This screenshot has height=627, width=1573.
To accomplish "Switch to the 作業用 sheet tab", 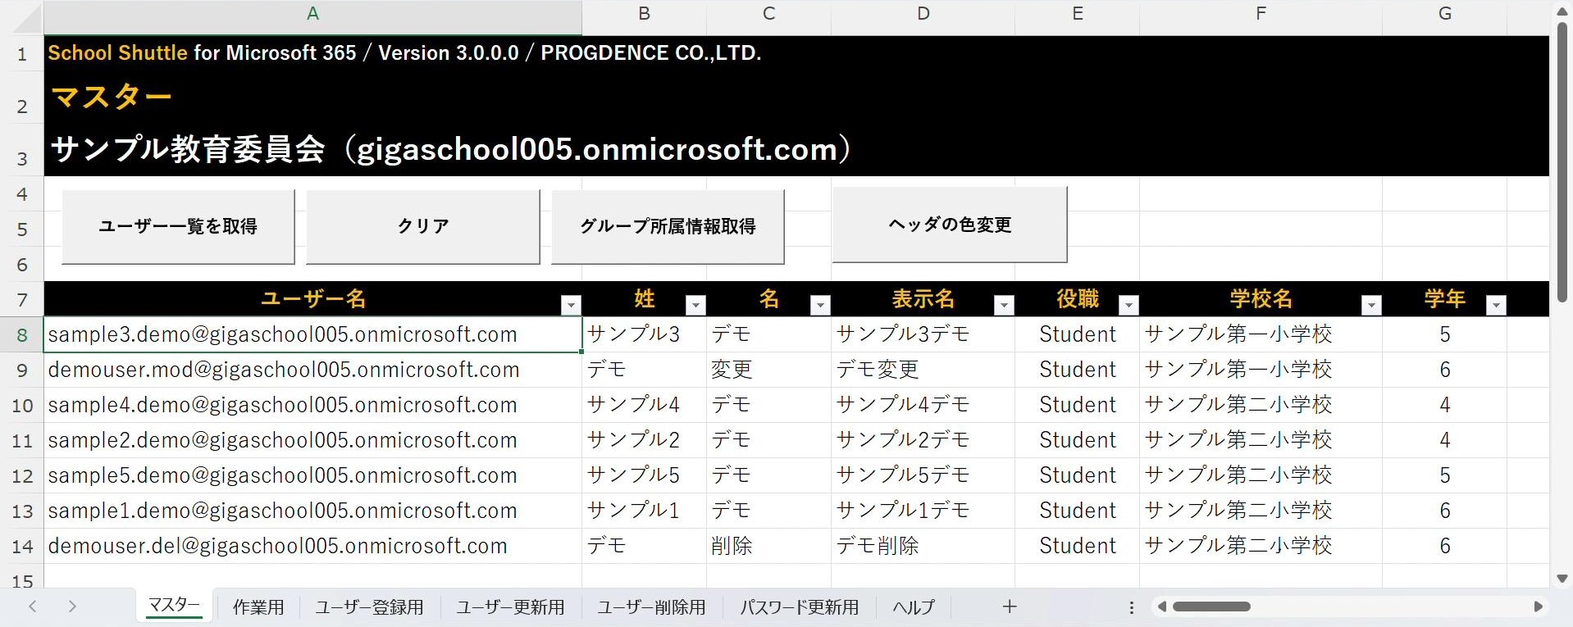I will [x=258, y=607].
